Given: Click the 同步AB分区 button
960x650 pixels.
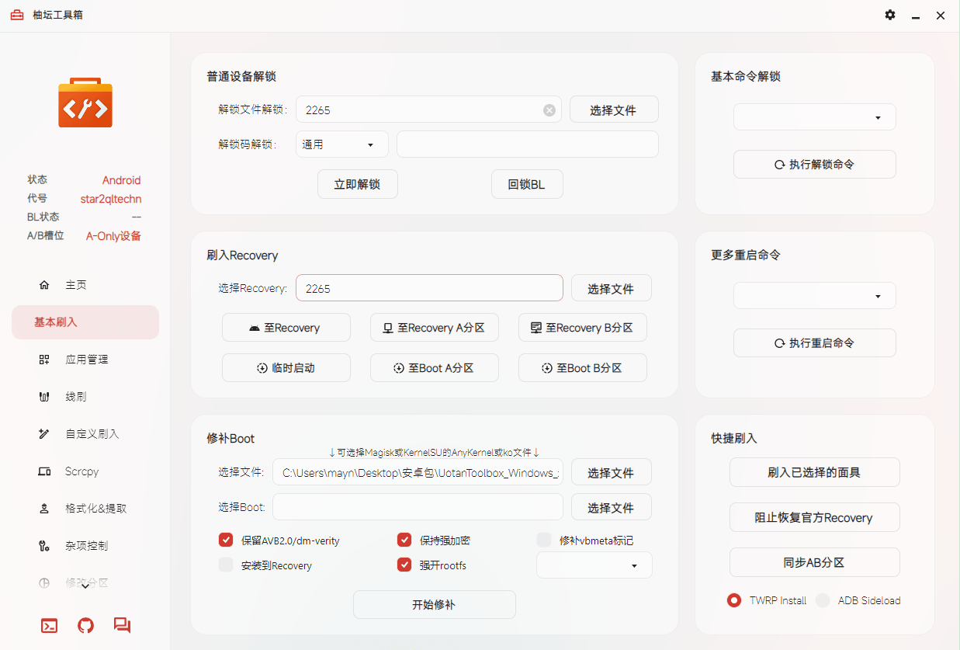Looking at the screenshot, I should point(814,562).
